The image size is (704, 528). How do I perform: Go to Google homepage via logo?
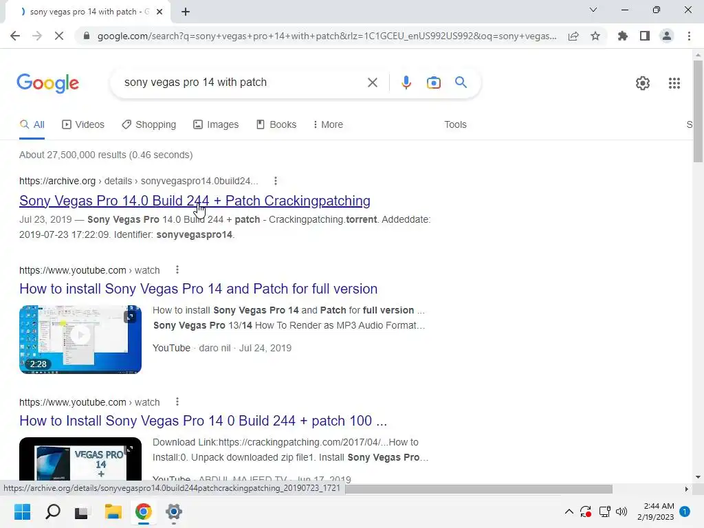[x=48, y=83]
